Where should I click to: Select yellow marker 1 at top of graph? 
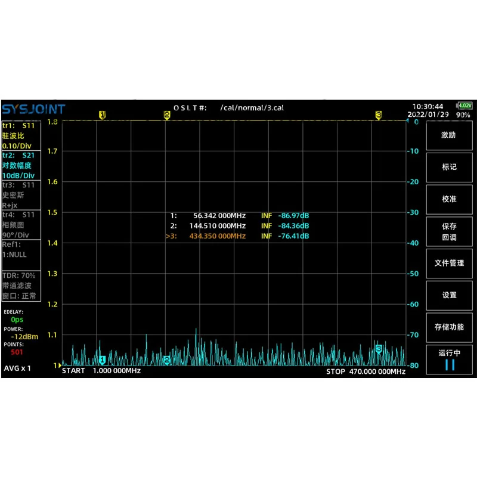click(102, 115)
